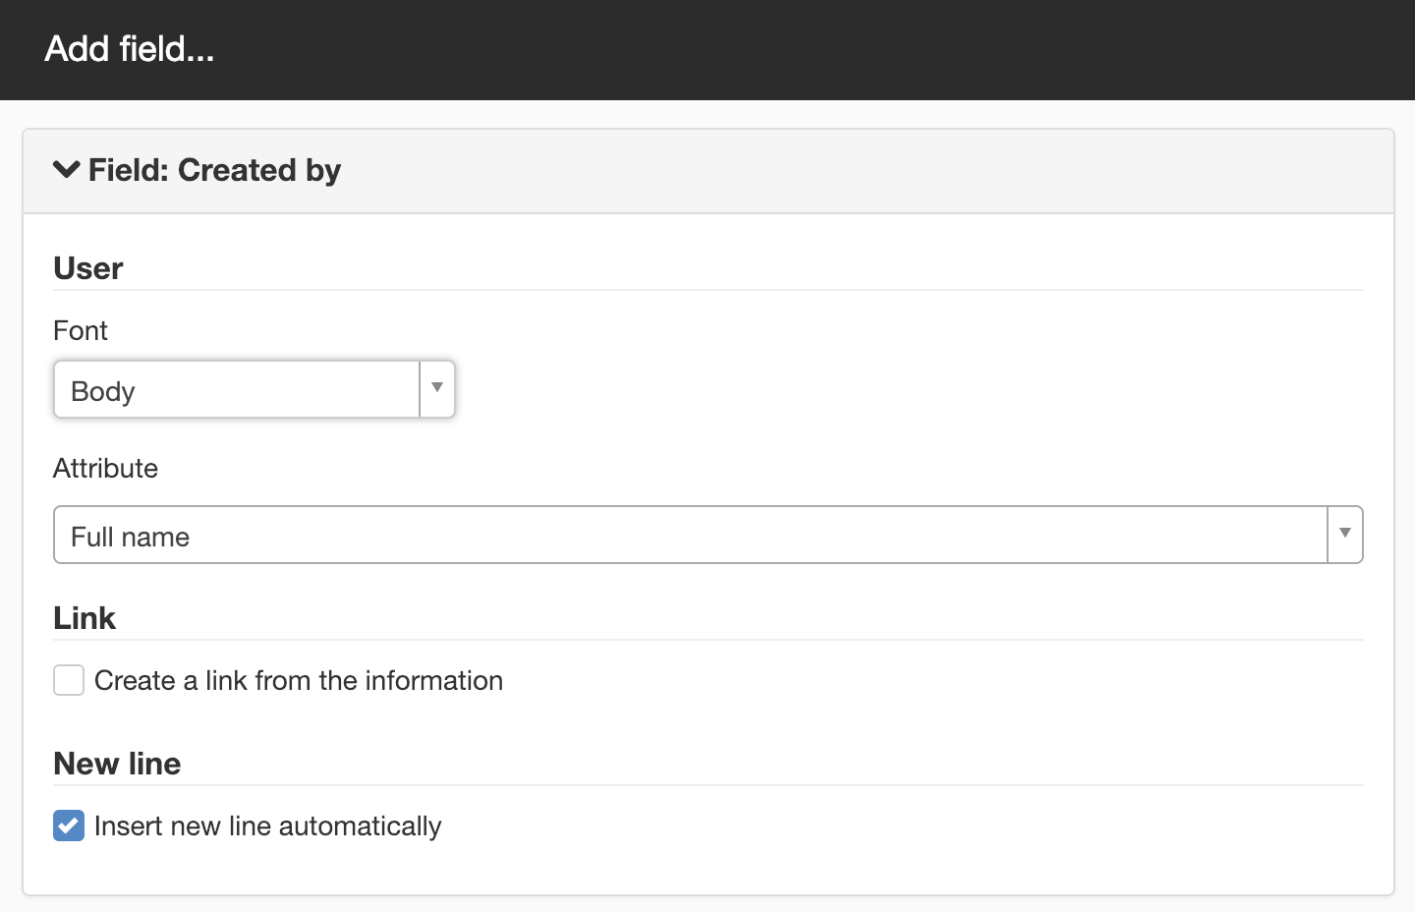The image size is (1415, 912).
Task: Click the Attribute label
Action: (105, 468)
